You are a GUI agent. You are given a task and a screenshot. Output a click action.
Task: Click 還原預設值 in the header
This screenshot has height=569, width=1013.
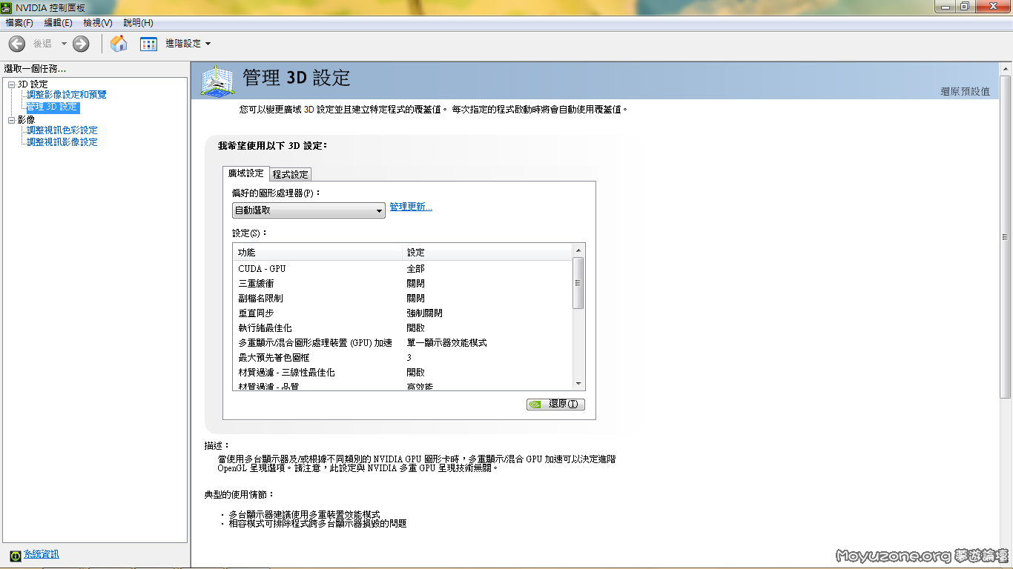click(x=965, y=91)
